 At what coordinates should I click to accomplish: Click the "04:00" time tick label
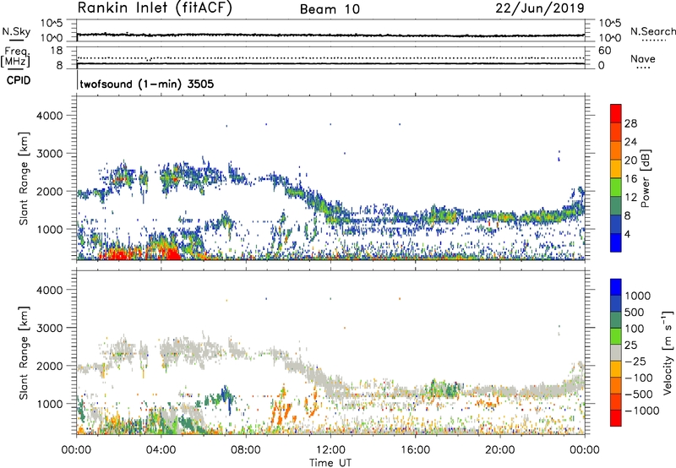pos(161,450)
